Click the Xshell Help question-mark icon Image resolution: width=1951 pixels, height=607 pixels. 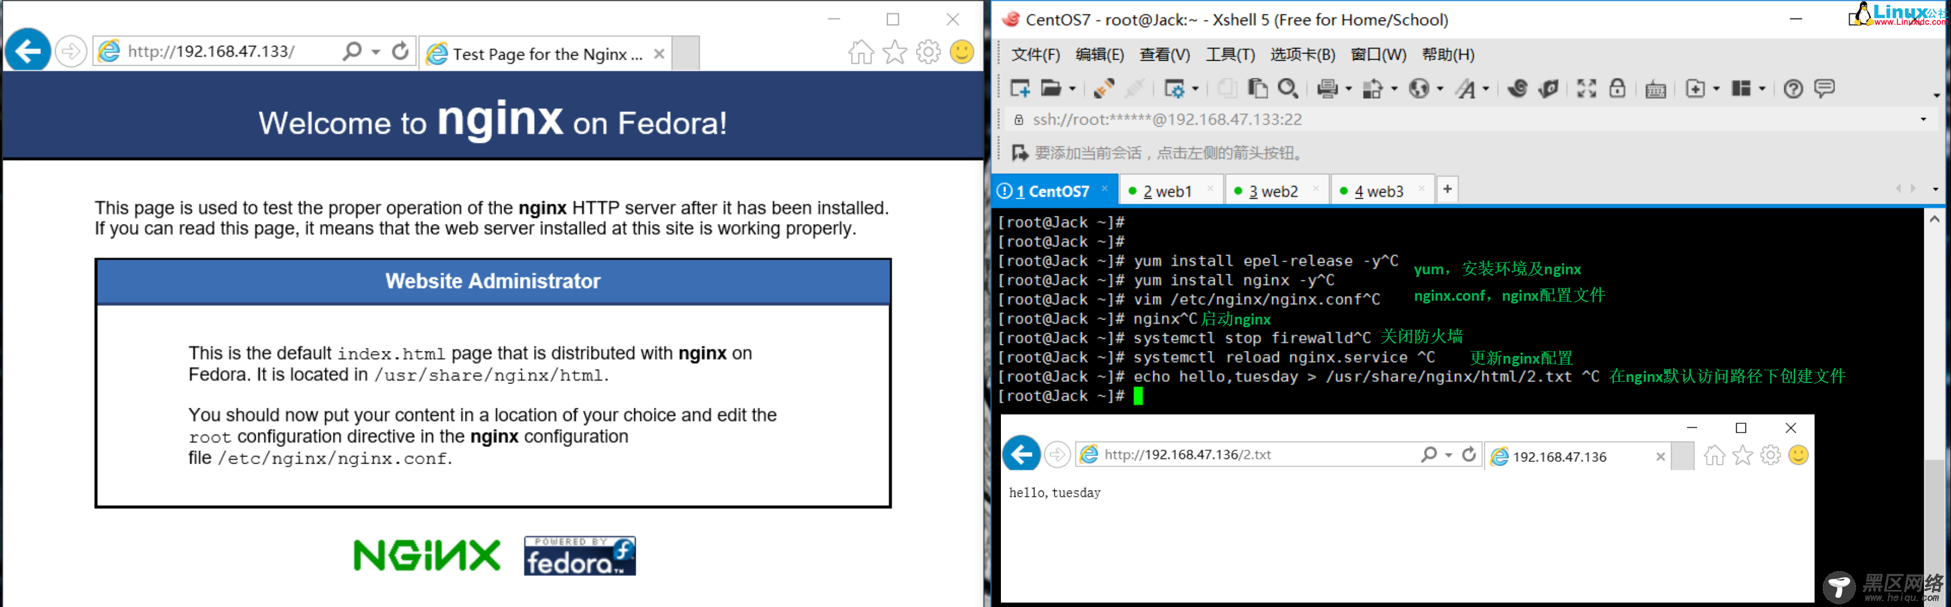tap(1794, 88)
